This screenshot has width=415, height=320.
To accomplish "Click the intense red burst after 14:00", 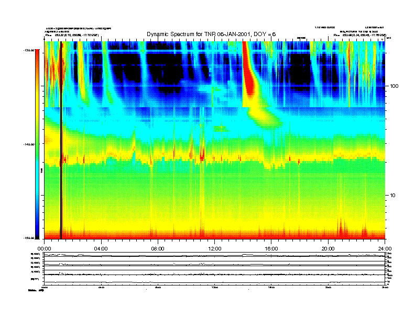I will click(x=248, y=71).
